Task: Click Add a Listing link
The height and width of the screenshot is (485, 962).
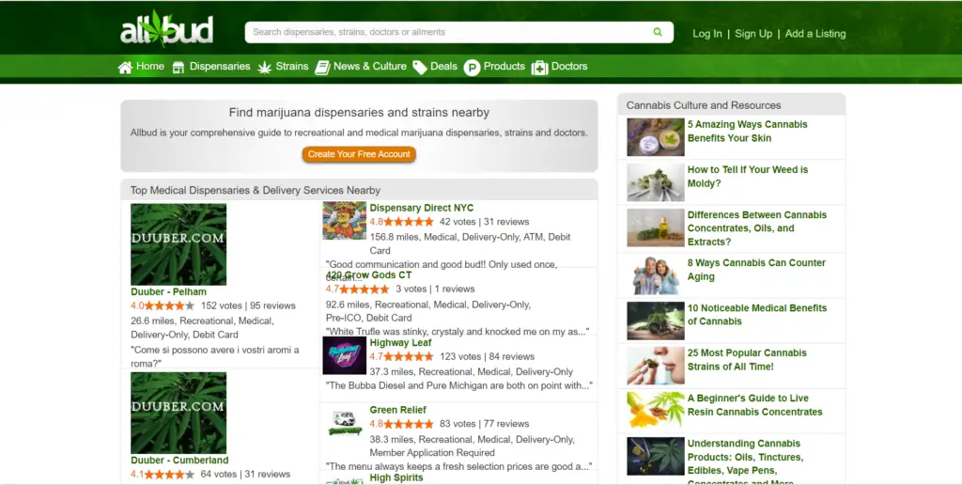Action: tap(815, 34)
